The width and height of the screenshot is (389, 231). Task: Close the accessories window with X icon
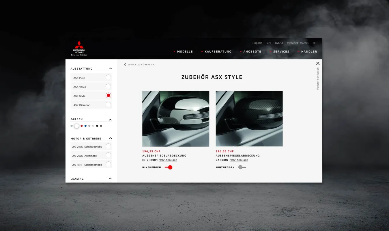318,64
